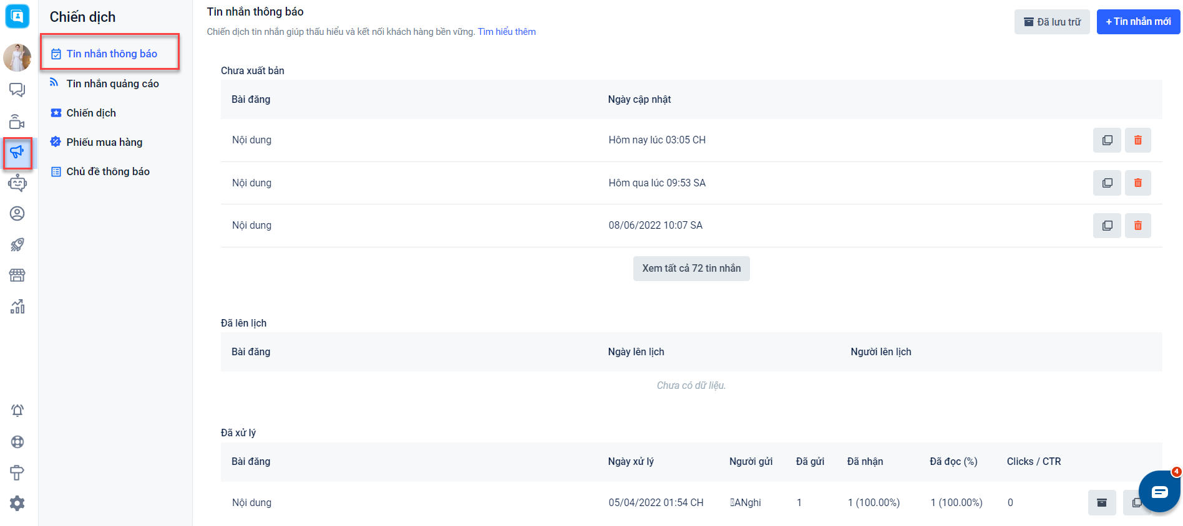
Task: Select Tin nhắn quảng cáo menu item
Action: point(112,84)
